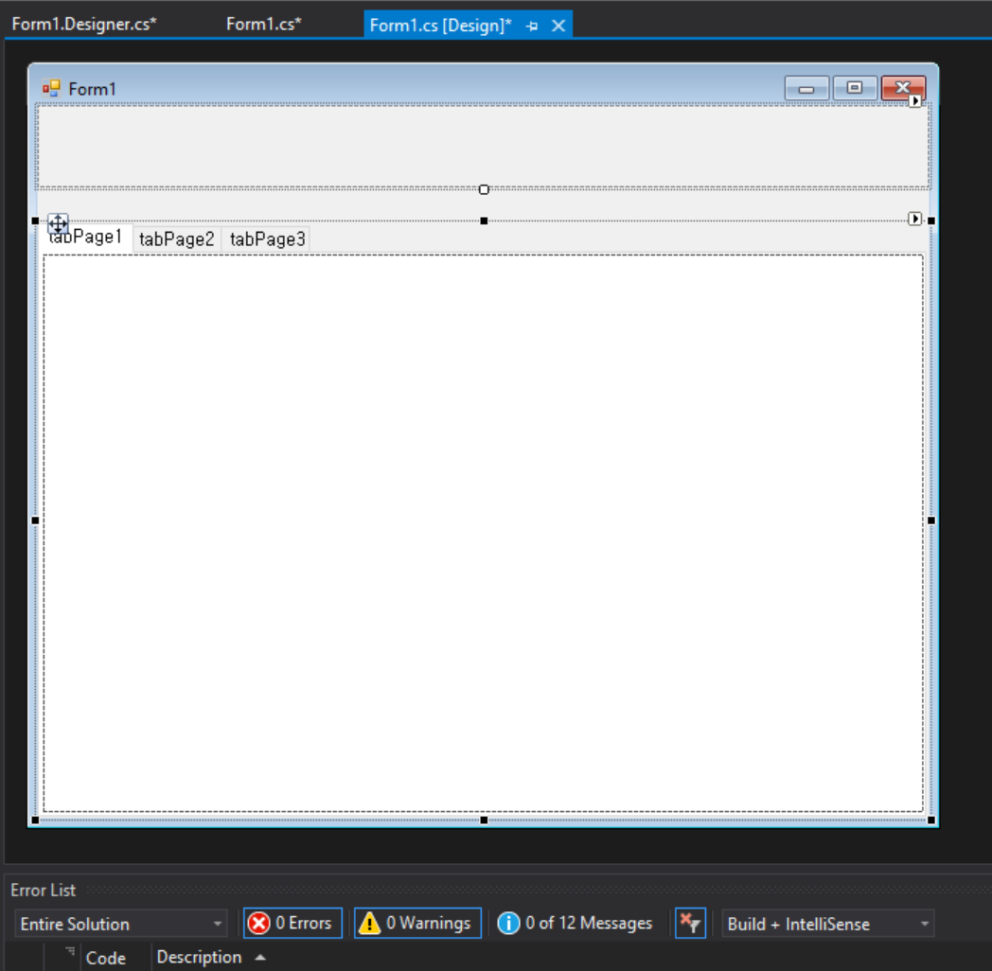The image size is (992, 971).
Task: Toggle the 0 Warnings filter
Action: pos(417,923)
